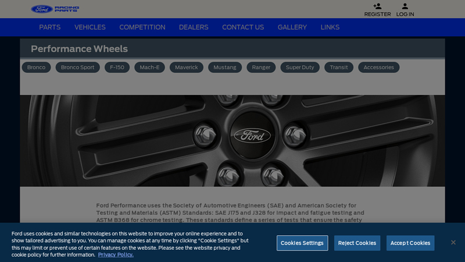Select the Bronco Sport filter
The height and width of the screenshot is (262, 465).
click(78, 68)
